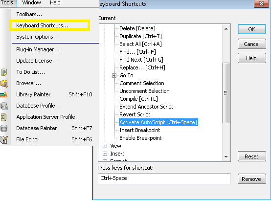Viewport: 271px width, 201px height.
Task: Click the Database Profile icon
Action: pos(4,106)
